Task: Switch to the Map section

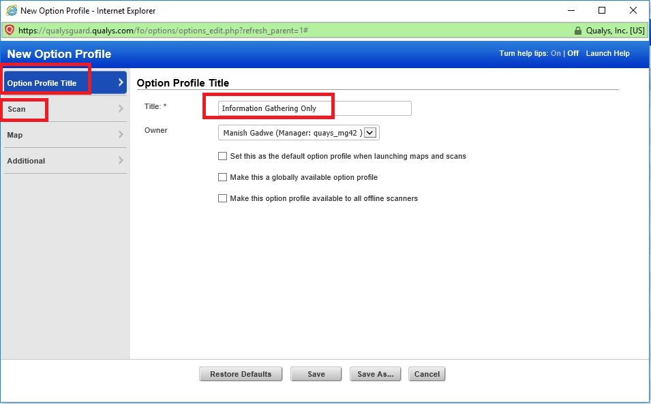Action: point(41,135)
